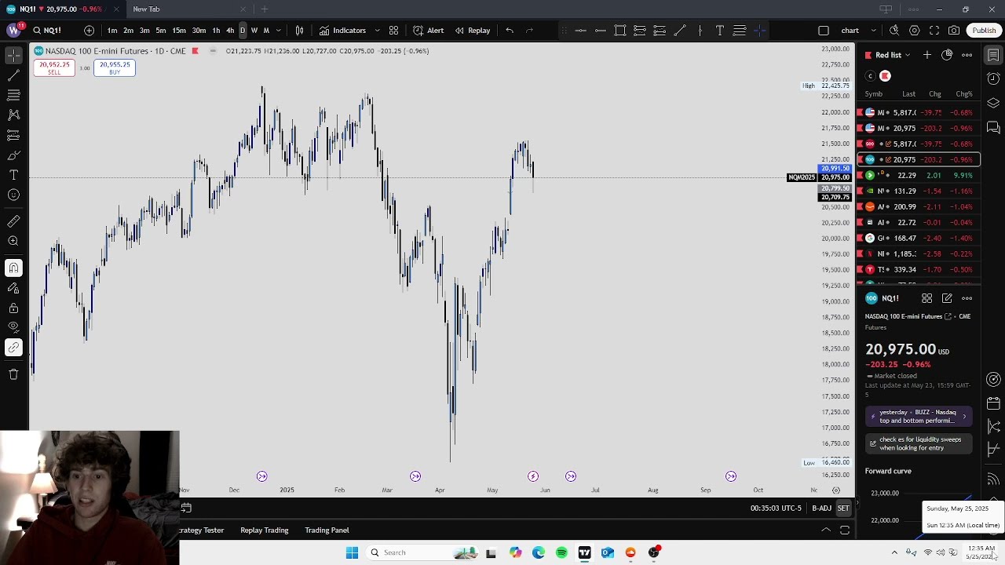The height and width of the screenshot is (565, 1005).
Task: Open a new browser tab with plus
Action: tap(265, 9)
